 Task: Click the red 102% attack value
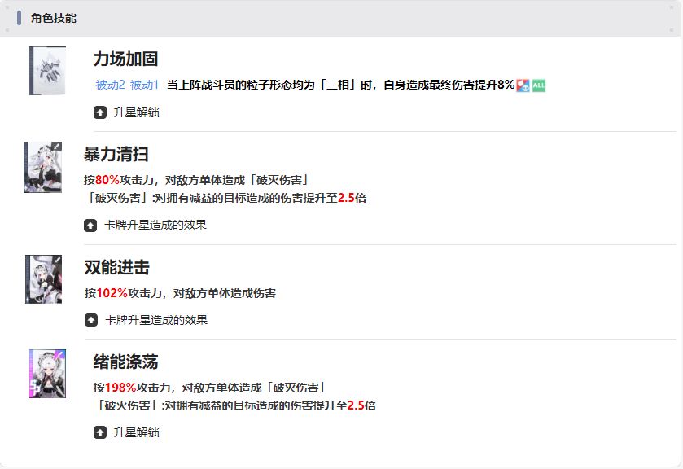point(112,293)
